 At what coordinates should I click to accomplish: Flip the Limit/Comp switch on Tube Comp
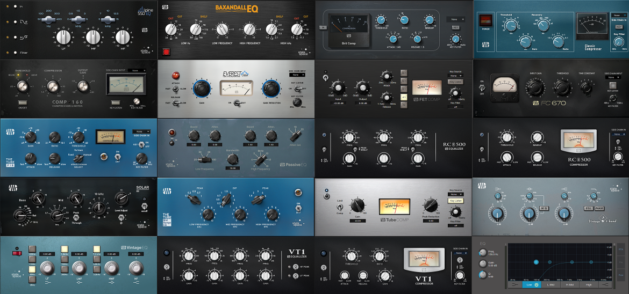(339, 207)
